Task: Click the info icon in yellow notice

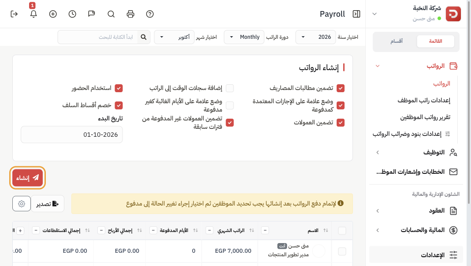Action: [x=340, y=203]
